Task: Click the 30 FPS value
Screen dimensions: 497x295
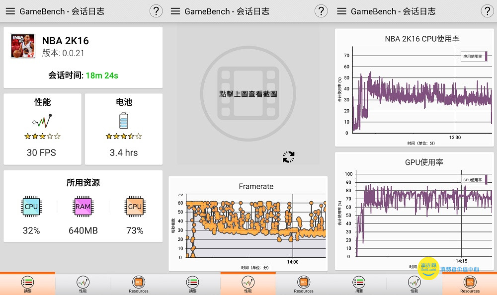Action: click(x=42, y=153)
